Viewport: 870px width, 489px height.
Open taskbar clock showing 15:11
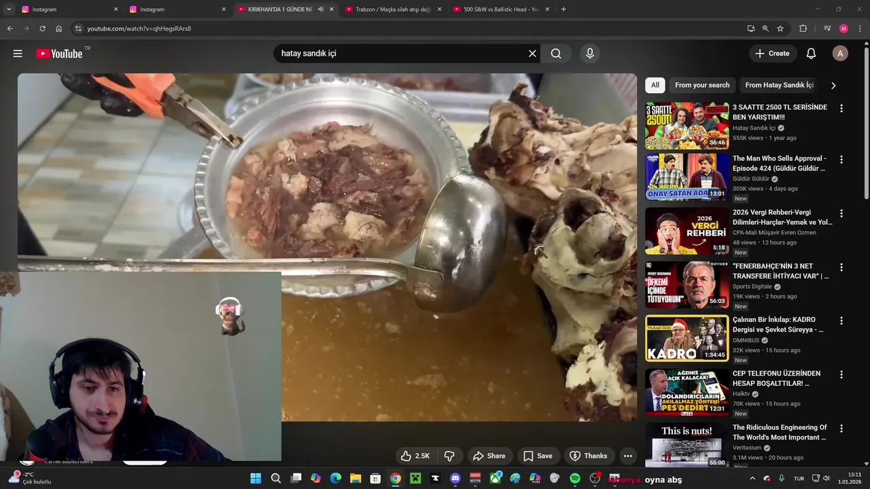tap(849, 478)
